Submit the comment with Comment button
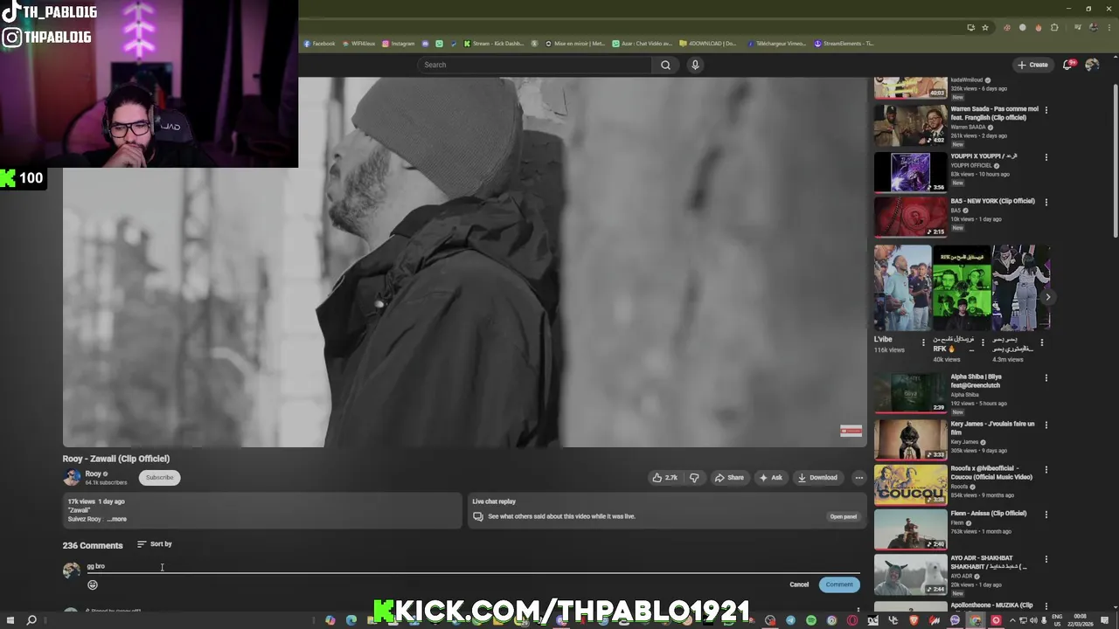Image resolution: width=1119 pixels, height=629 pixels. coord(839,584)
